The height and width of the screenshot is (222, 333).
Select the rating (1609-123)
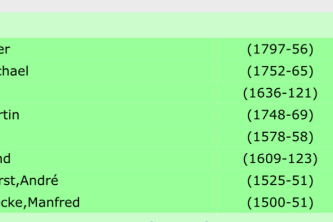(x=280, y=159)
